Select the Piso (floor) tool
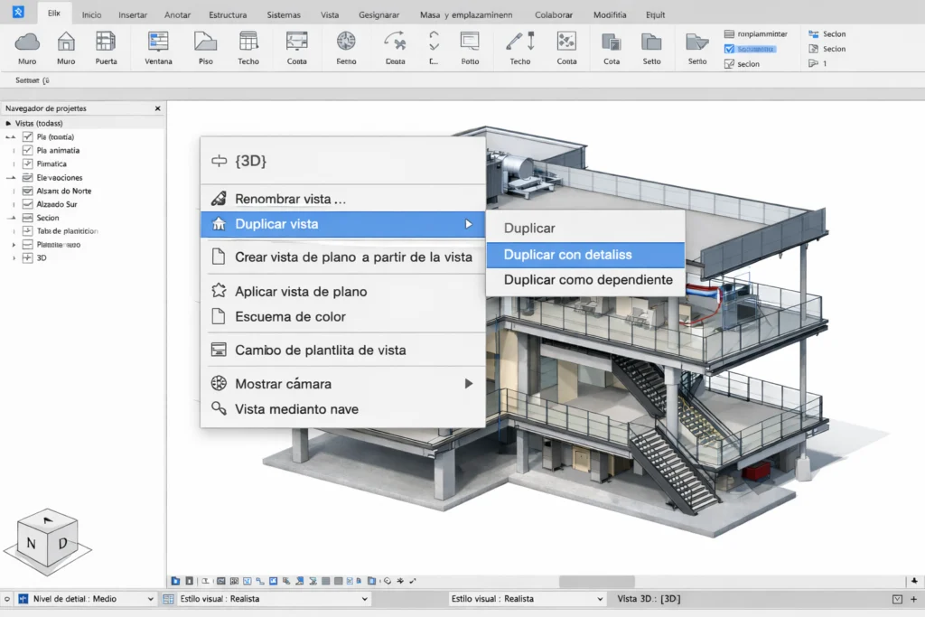The image size is (925, 617). [205, 43]
